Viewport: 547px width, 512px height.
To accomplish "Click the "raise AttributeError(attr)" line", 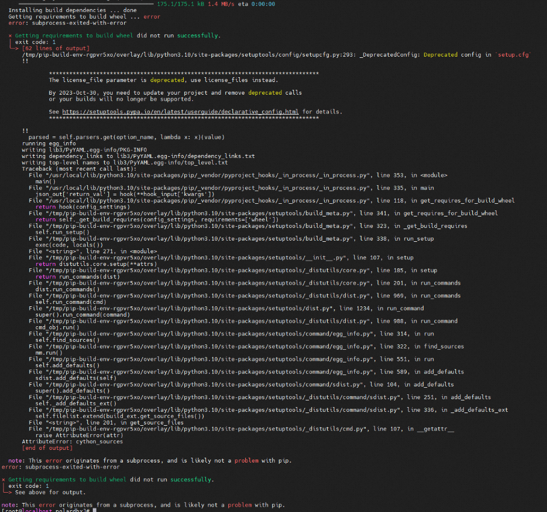I will point(79,435).
